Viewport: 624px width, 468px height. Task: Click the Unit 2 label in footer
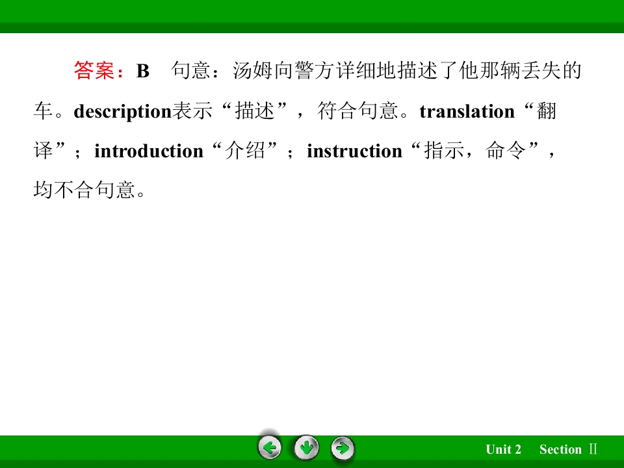[503, 449]
